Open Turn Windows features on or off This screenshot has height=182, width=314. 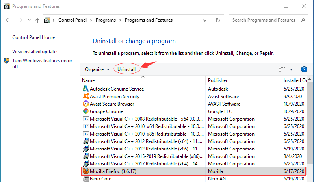pyautogui.click(x=42, y=63)
